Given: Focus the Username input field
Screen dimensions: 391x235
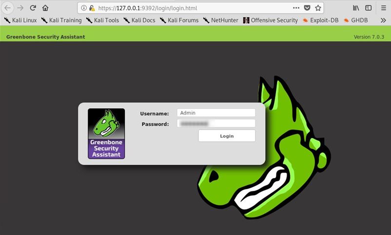Looking at the screenshot, I should point(216,113).
